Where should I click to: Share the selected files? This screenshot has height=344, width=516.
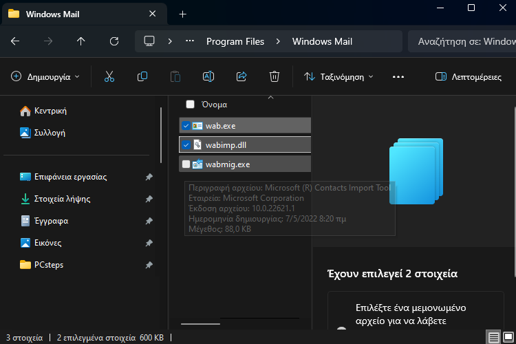tap(241, 76)
